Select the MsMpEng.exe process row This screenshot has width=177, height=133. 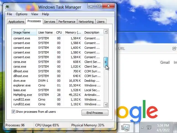pyautogui.click(x=58, y=95)
